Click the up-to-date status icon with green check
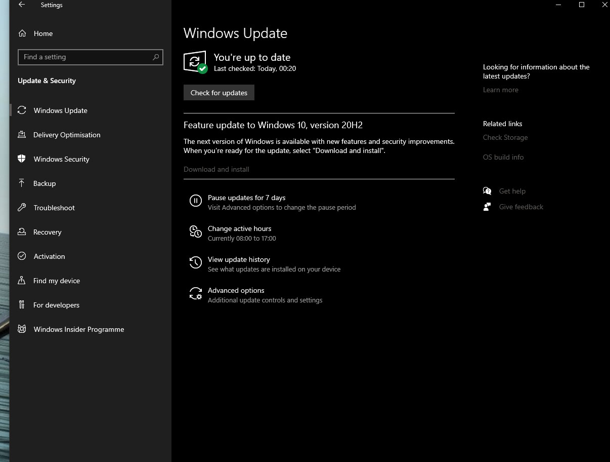This screenshot has height=462, width=610. coord(195,62)
